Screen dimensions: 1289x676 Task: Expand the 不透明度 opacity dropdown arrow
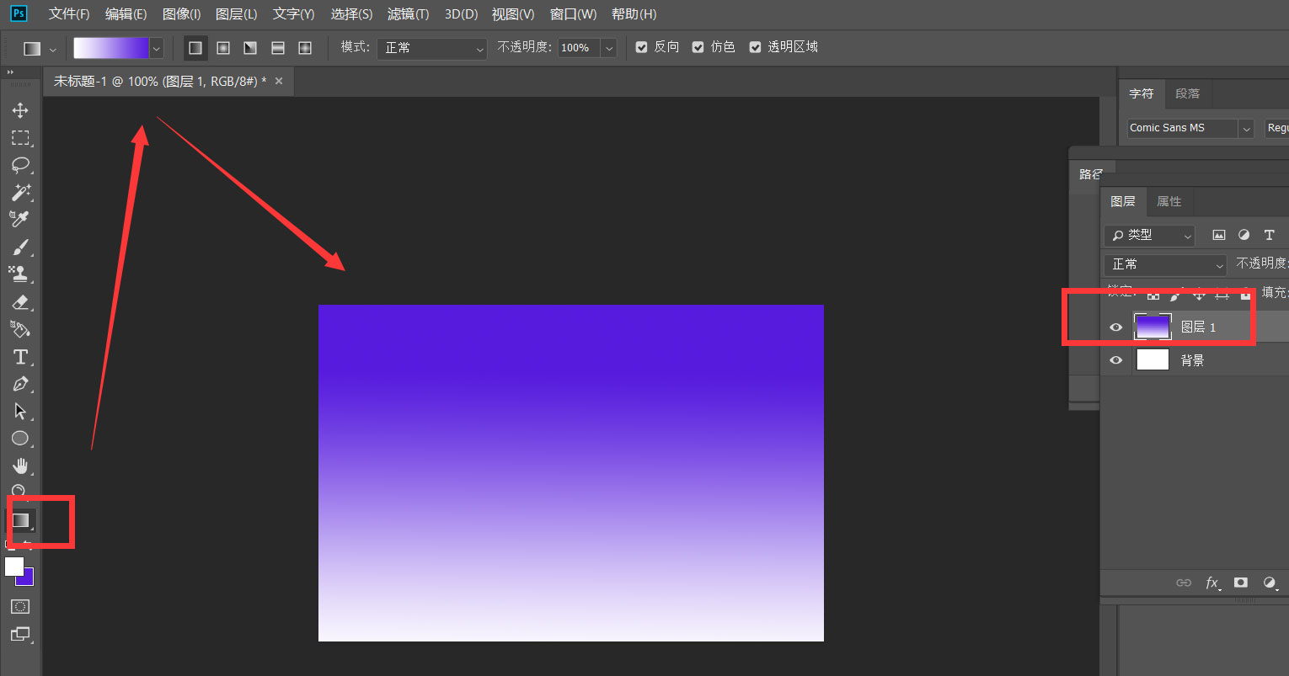point(609,48)
